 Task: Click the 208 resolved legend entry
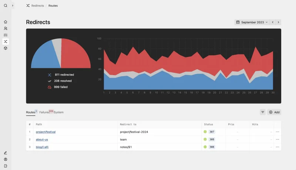[x=60, y=81]
